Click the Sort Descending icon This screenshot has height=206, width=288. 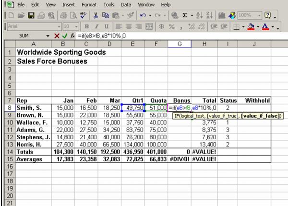209,15
